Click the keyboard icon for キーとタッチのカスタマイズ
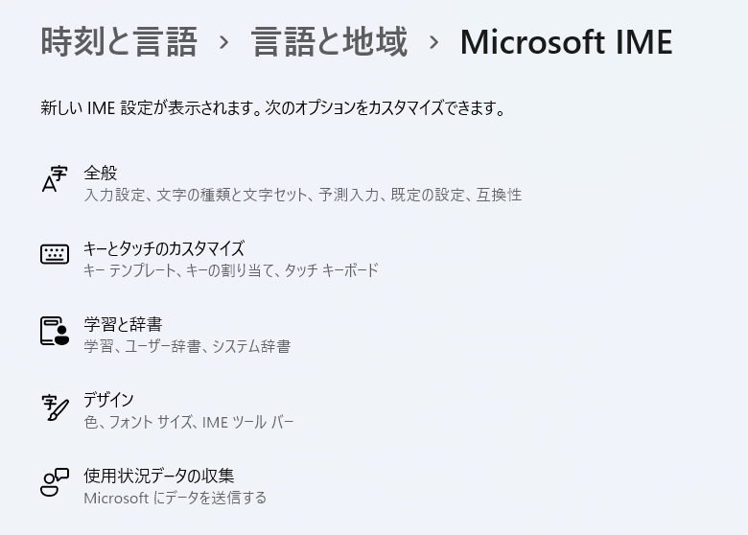The width and height of the screenshot is (748, 535). point(55,254)
